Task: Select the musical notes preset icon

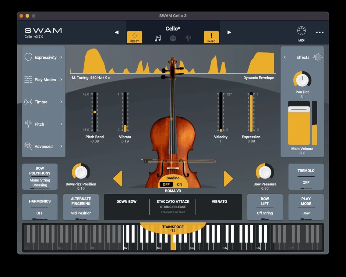Action: click(158, 38)
